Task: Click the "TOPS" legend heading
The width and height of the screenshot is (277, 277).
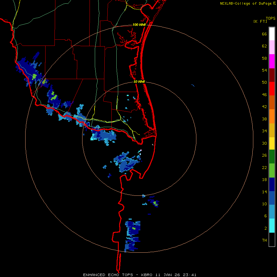Action: 271,18
